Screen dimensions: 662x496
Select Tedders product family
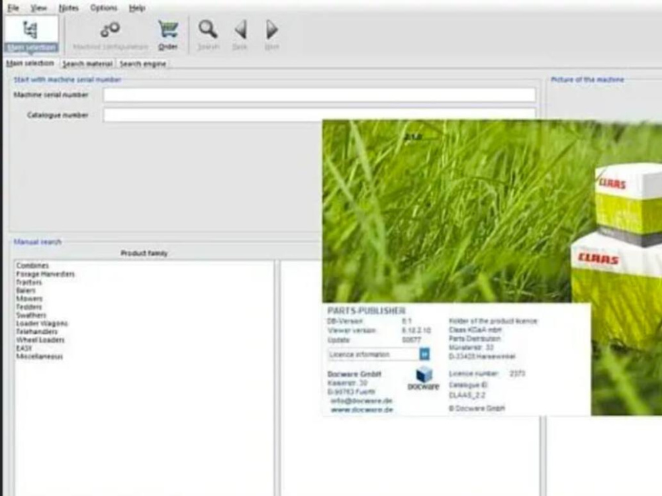(x=29, y=307)
